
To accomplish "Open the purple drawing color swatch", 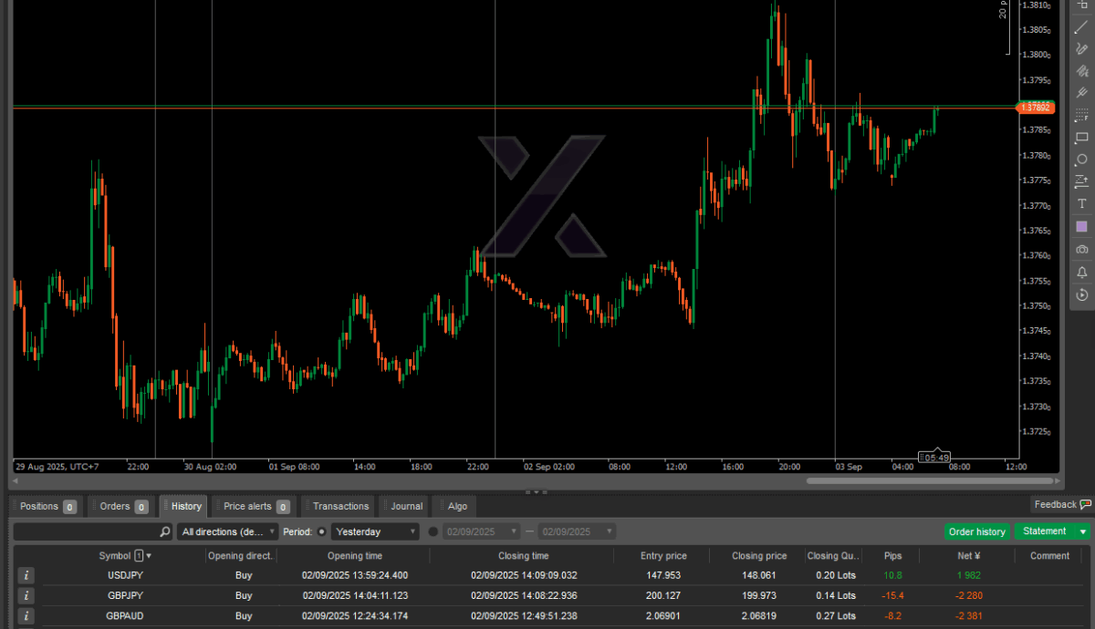I will (x=1081, y=226).
